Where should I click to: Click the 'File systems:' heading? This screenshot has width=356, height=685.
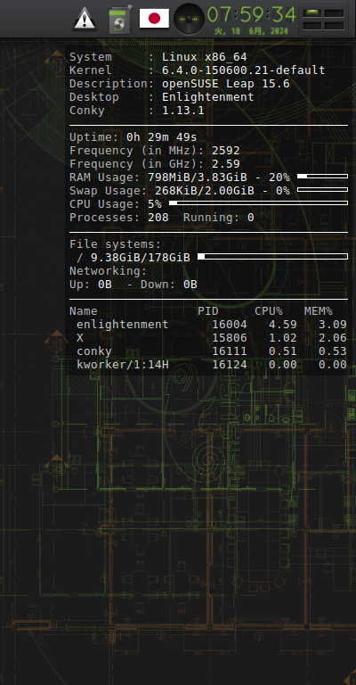[116, 244]
